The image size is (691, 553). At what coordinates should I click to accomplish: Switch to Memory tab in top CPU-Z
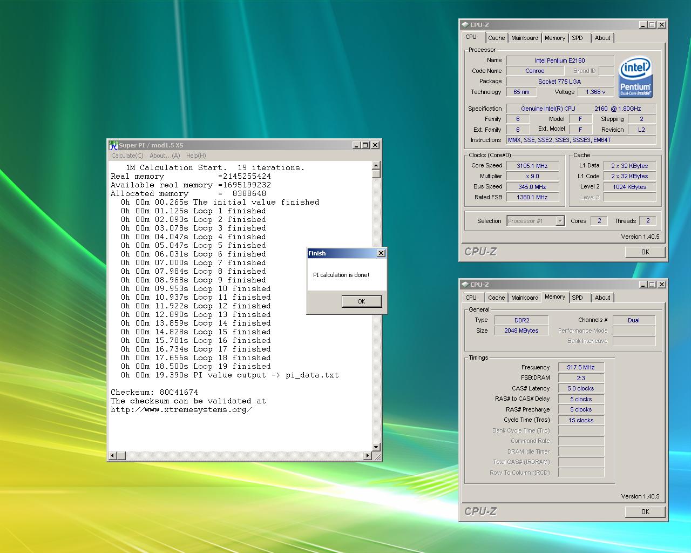(x=555, y=38)
